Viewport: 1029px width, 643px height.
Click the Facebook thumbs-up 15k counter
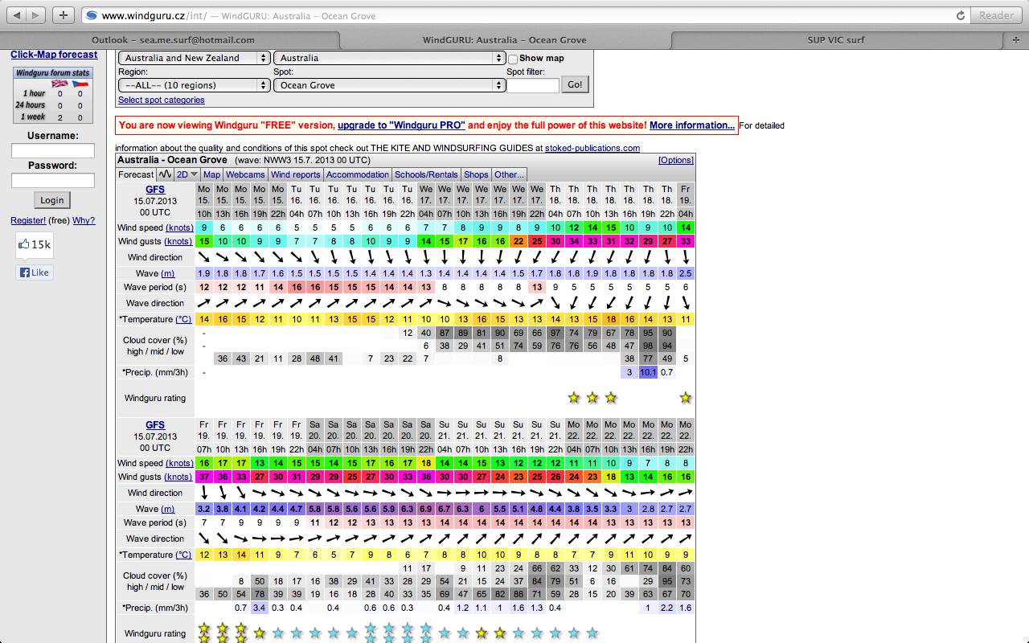click(x=34, y=244)
